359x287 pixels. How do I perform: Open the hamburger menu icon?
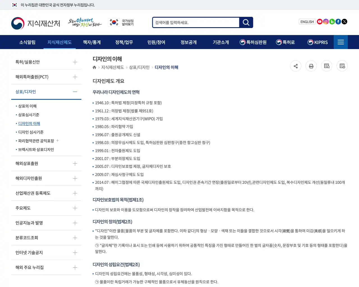pos(340,42)
